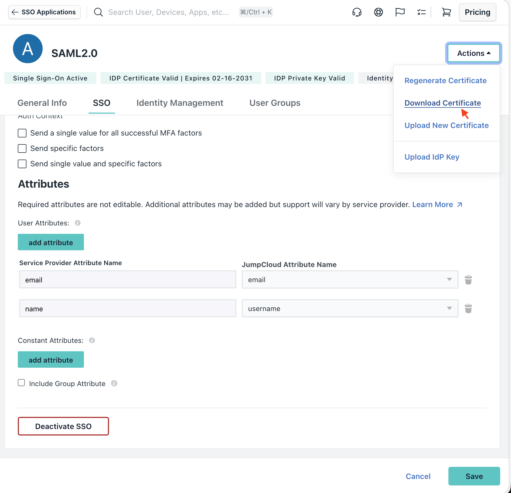Toggle Include Group Attribute checkbox

pyautogui.click(x=21, y=383)
